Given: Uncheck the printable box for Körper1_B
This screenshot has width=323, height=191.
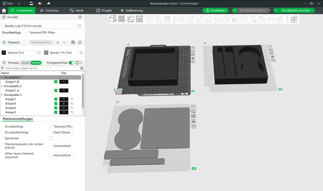Looking at the screenshot, I should coord(56,82).
